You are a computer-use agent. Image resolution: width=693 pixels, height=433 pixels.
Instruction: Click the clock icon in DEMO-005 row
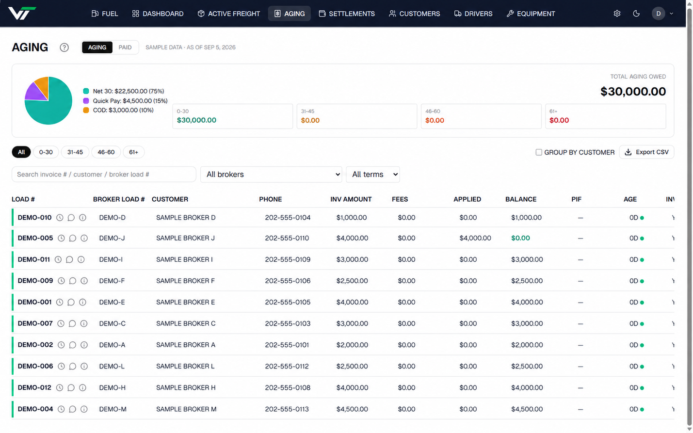pyautogui.click(x=61, y=238)
